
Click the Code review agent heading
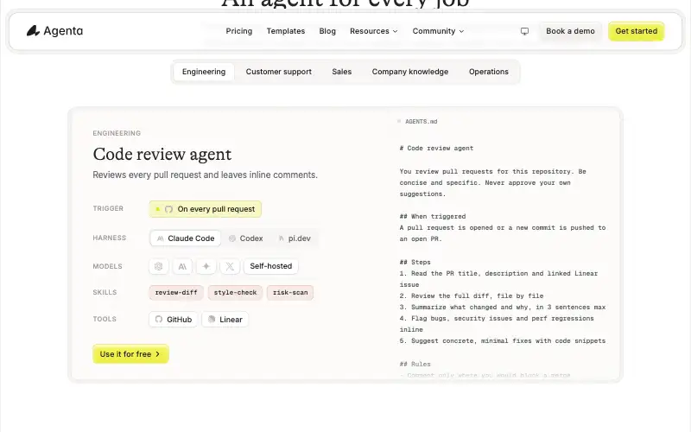pos(162,155)
